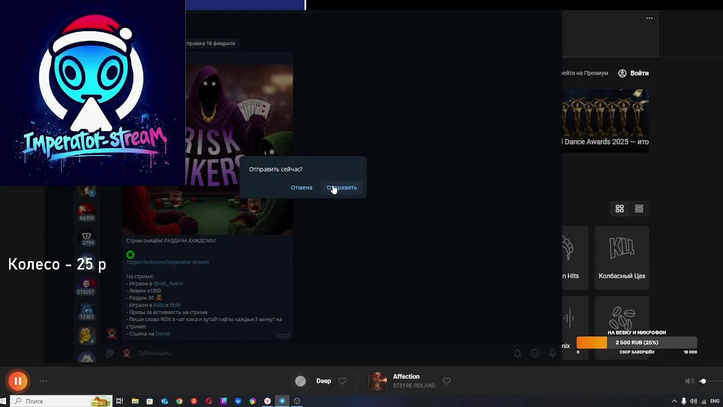Open the Перейти на Премиум link

[x=585, y=73]
